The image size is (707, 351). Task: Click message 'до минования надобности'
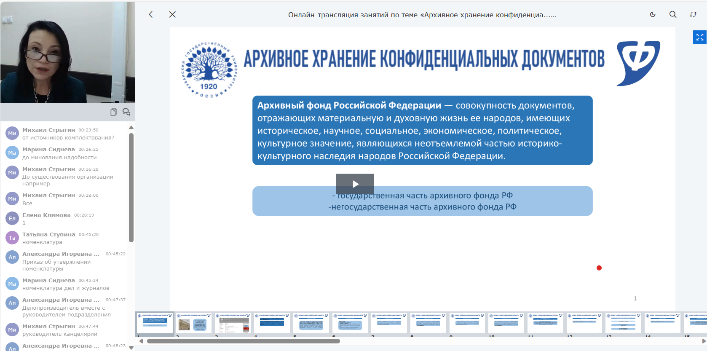pos(59,158)
